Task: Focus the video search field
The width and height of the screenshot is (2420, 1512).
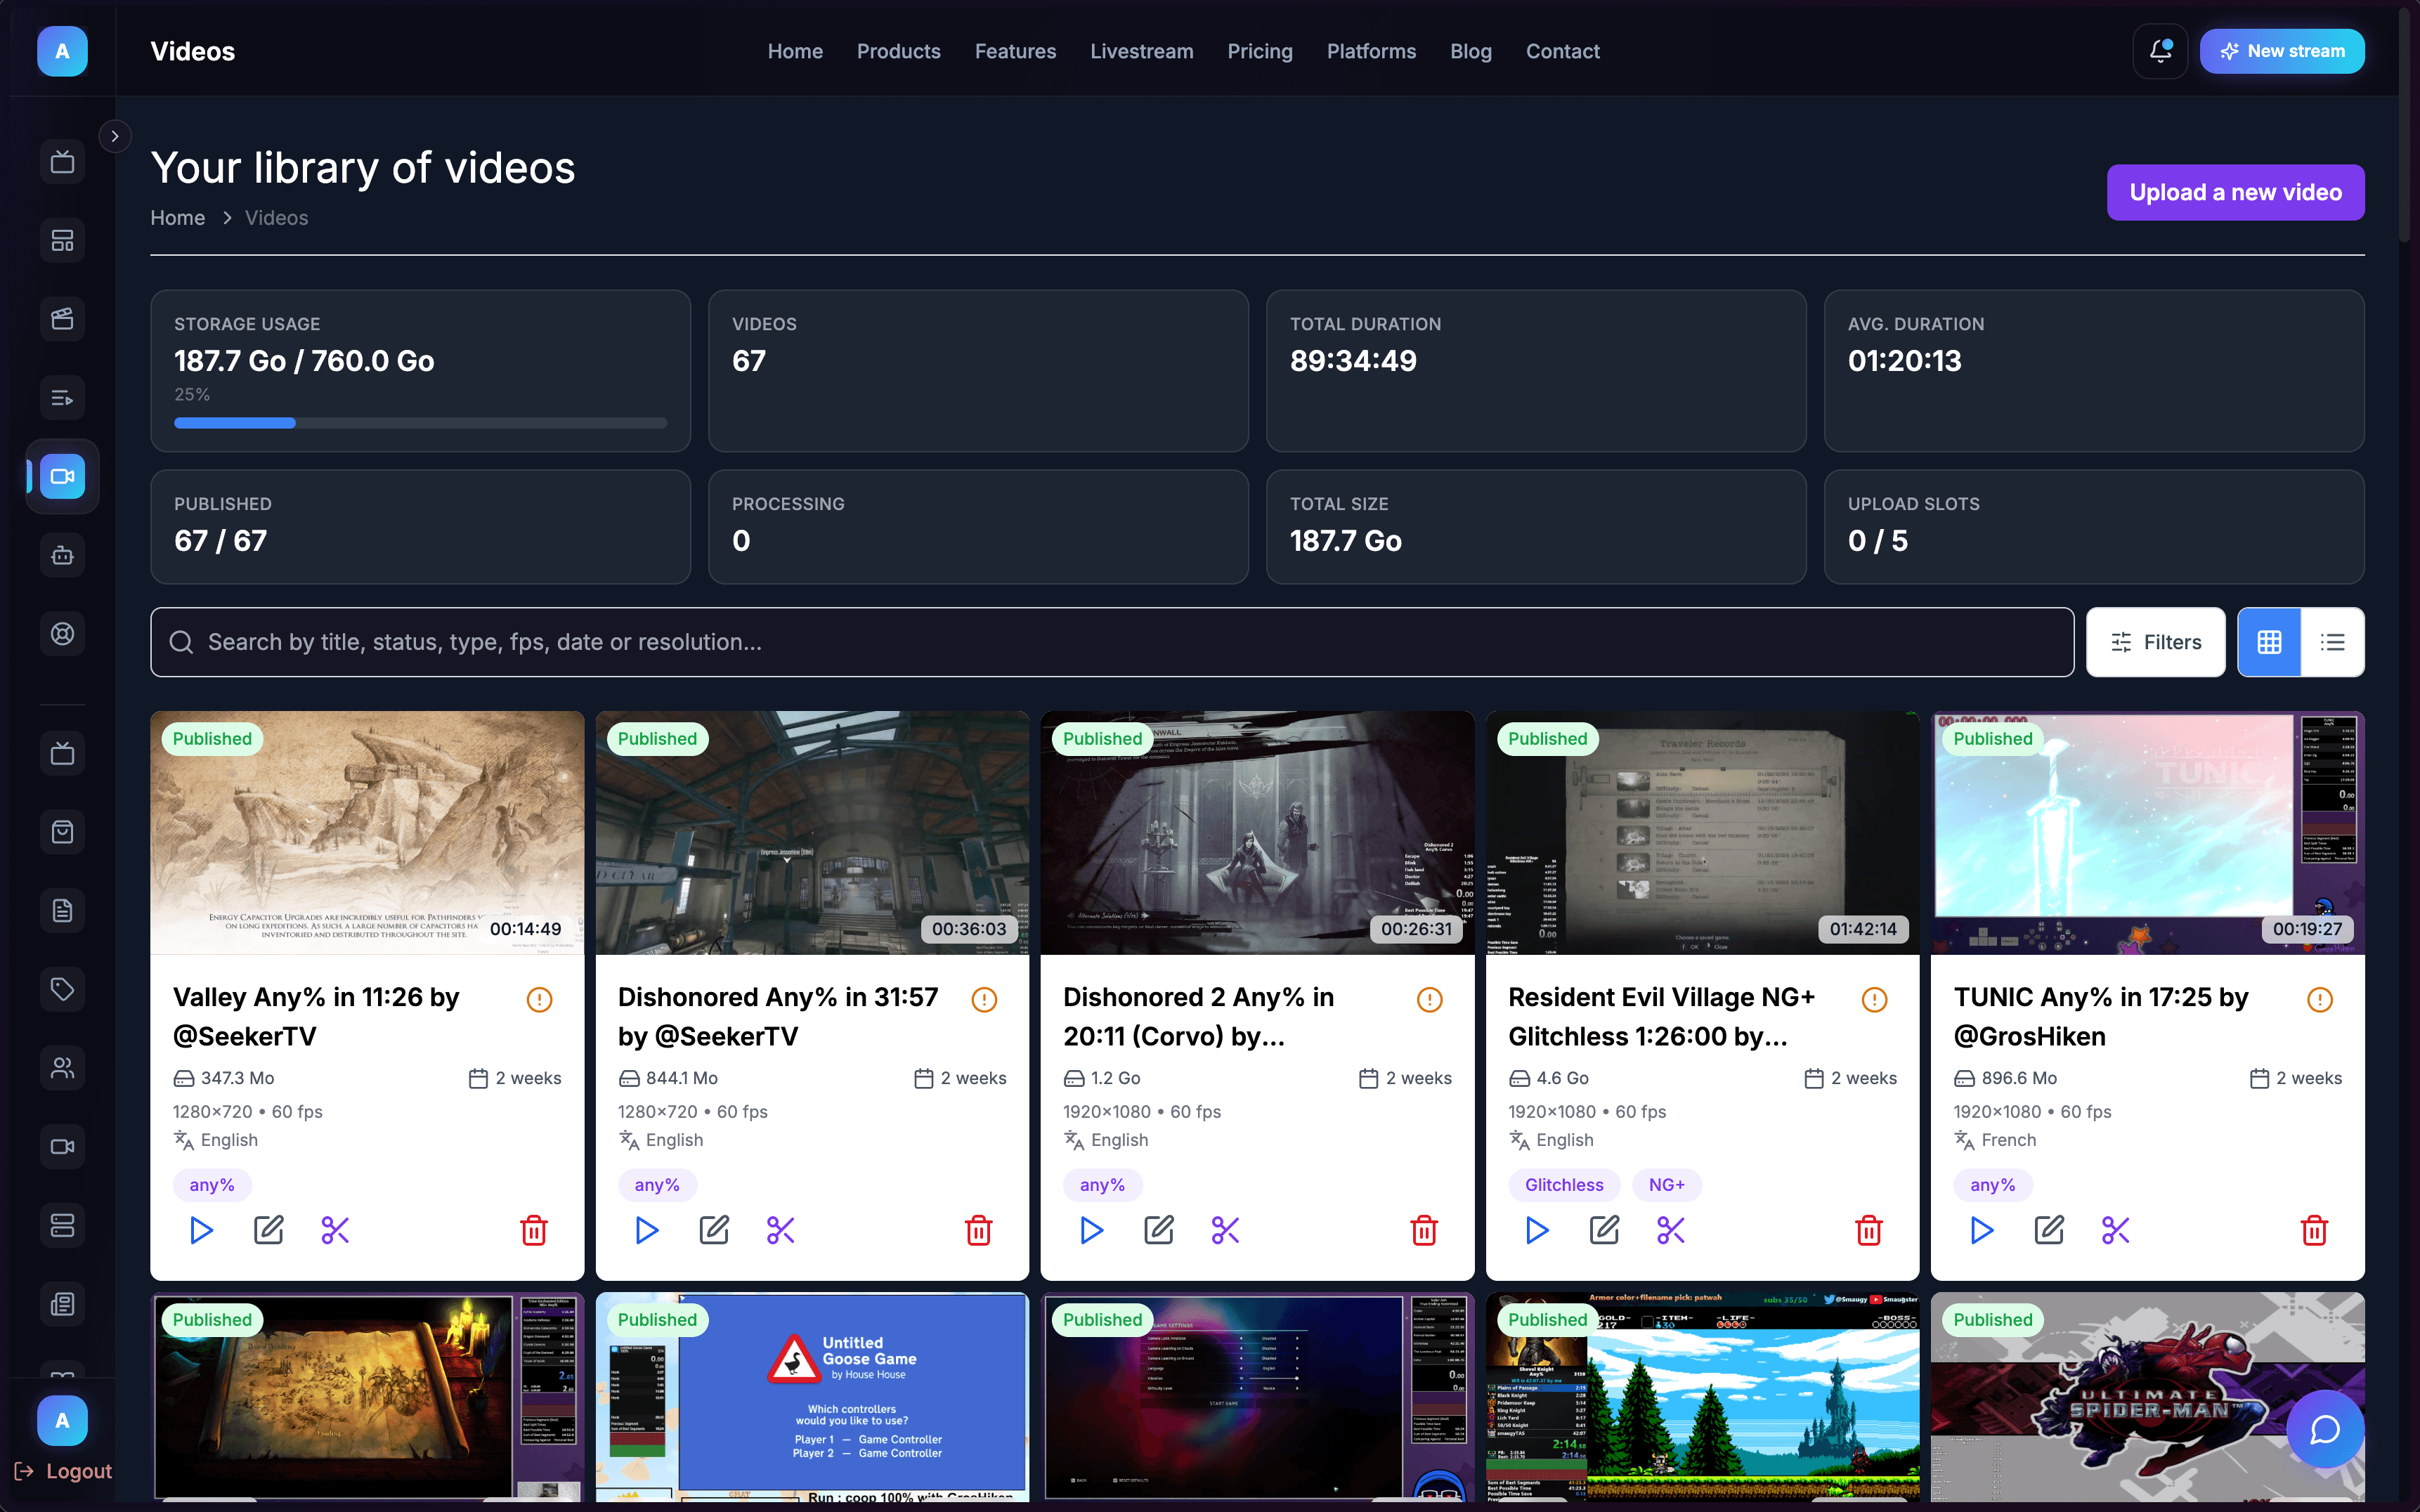Action: [x=1112, y=642]
